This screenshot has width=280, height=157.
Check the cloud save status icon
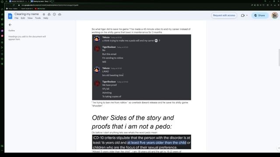coord(59,14)
